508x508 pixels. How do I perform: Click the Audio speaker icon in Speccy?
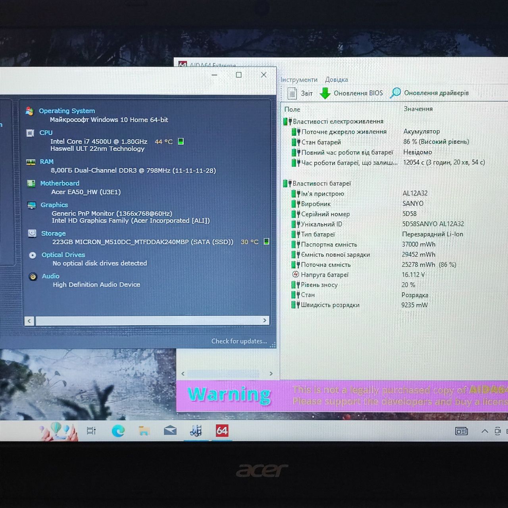[33, 277]
